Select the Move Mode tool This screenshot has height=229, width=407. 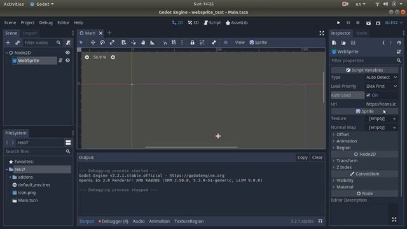pos(93,43)
